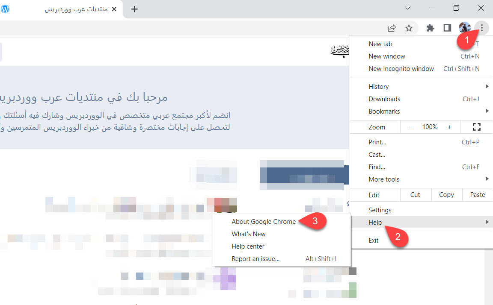493x305 pixels.
Task: Click the 100% zoom value
Action: [430, 127]
